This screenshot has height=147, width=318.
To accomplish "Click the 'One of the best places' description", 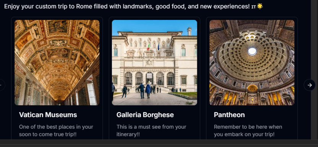I will (56, 131).
